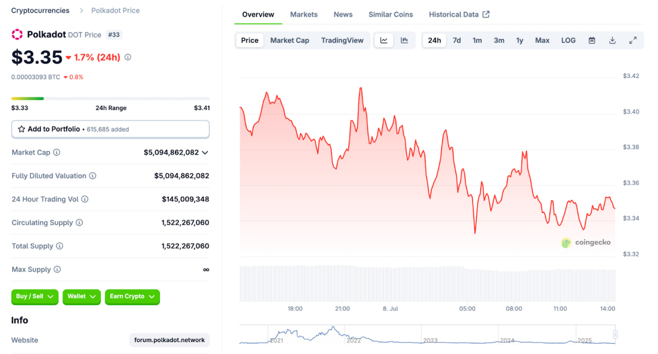
Task: Set chart range to 3m
Action: (x=499, y=40)
